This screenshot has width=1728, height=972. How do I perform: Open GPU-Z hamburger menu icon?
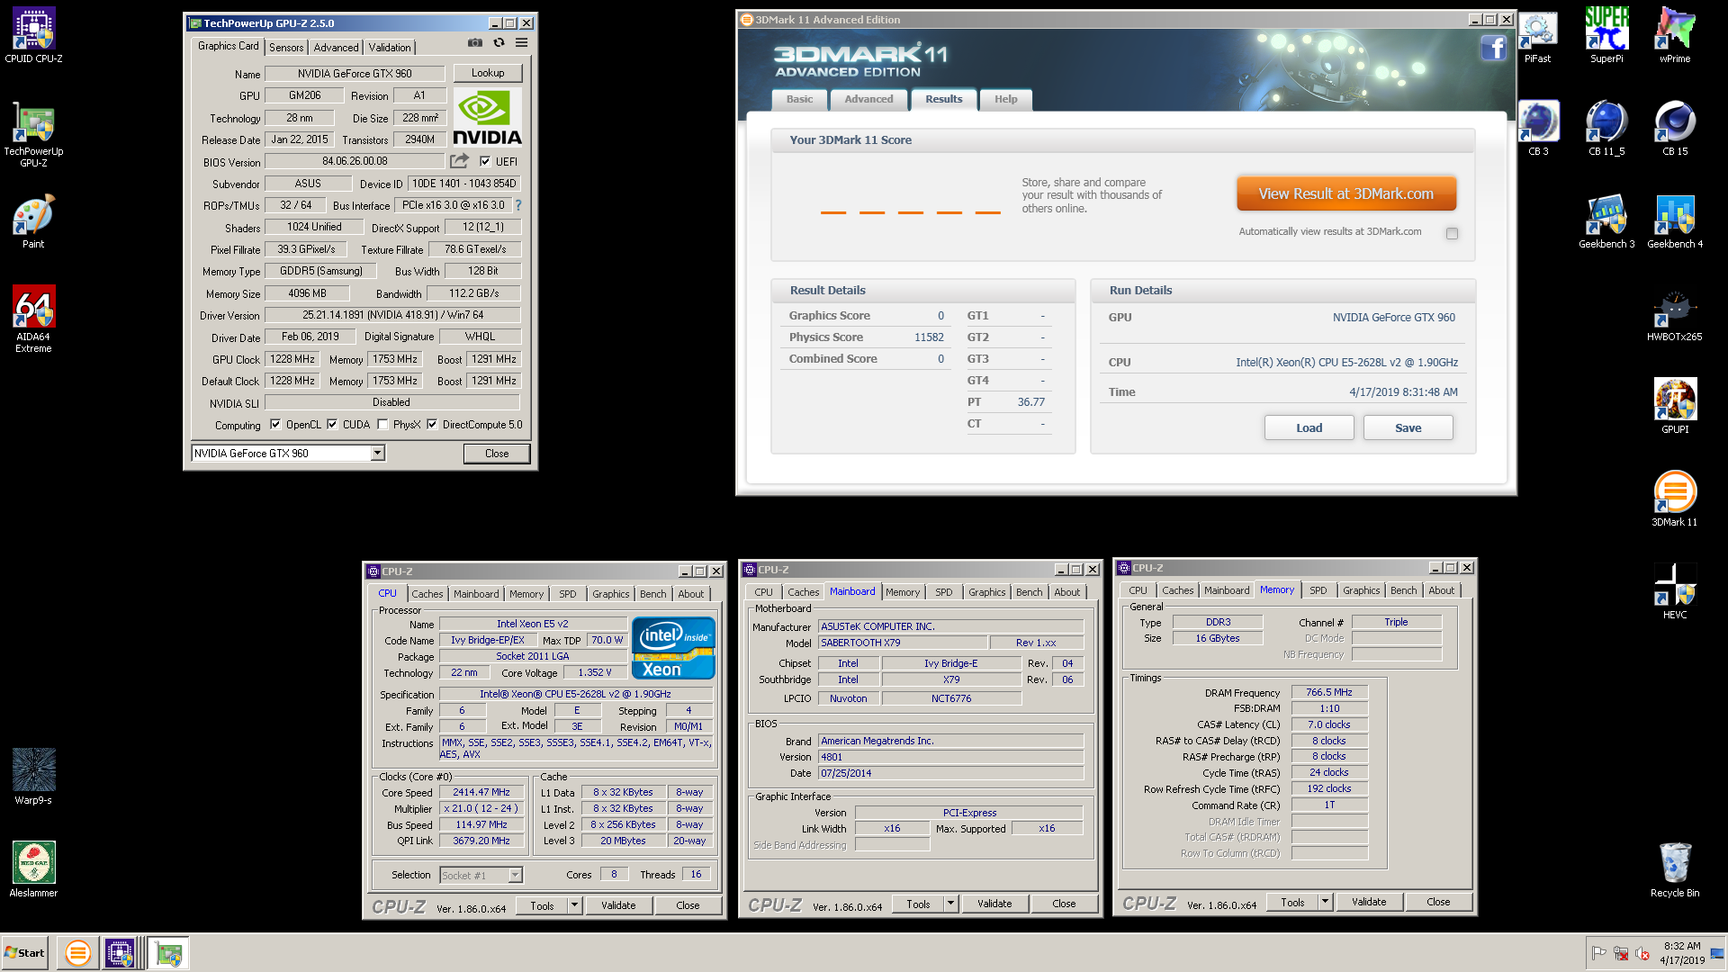tap(521, 42)
